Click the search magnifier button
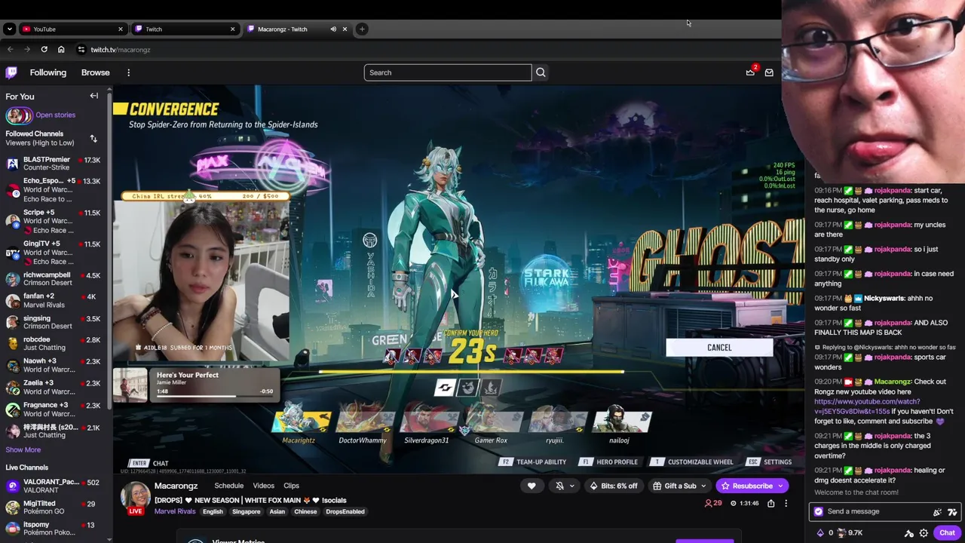This screenshot has width=965, height=543. [x=541, y=72]
